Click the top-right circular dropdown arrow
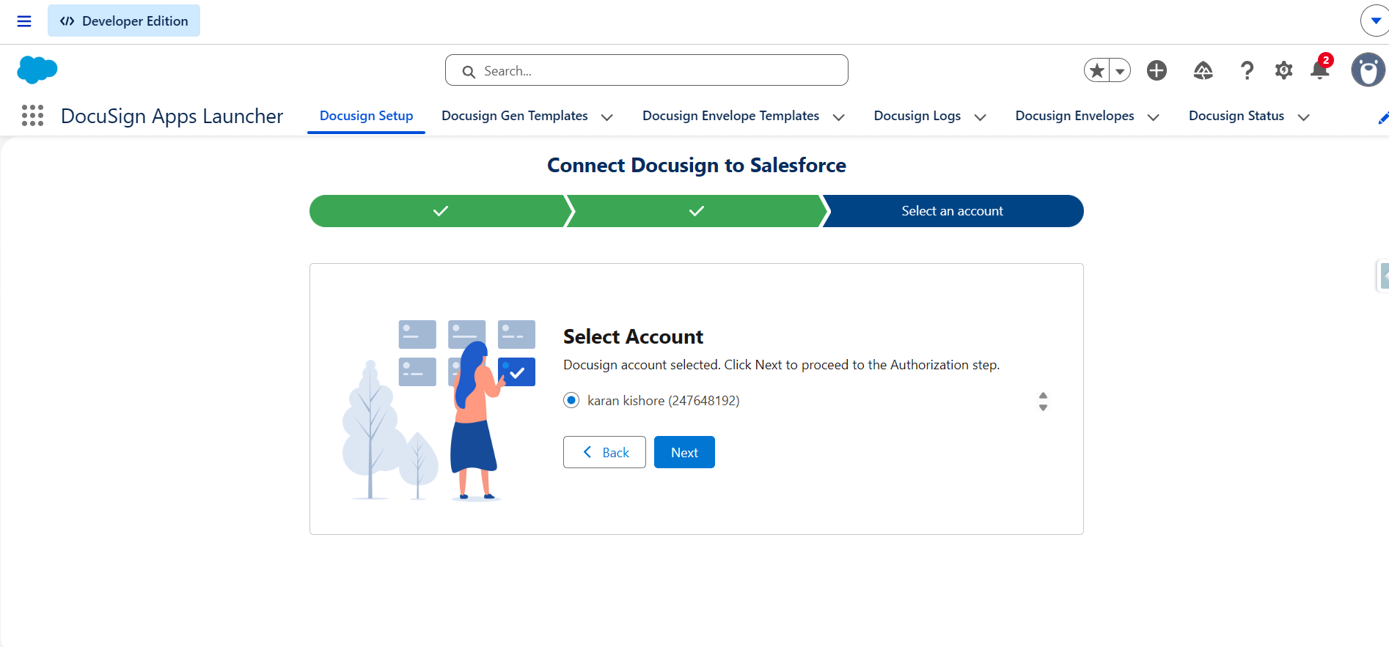The image size is (1389, 647). pyautogui.click(x=1375, y=21)
